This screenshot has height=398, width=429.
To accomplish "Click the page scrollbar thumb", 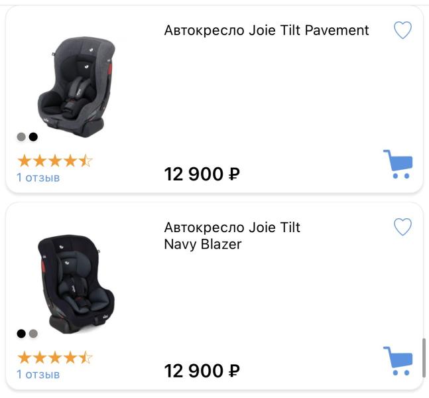I will 424,358.
